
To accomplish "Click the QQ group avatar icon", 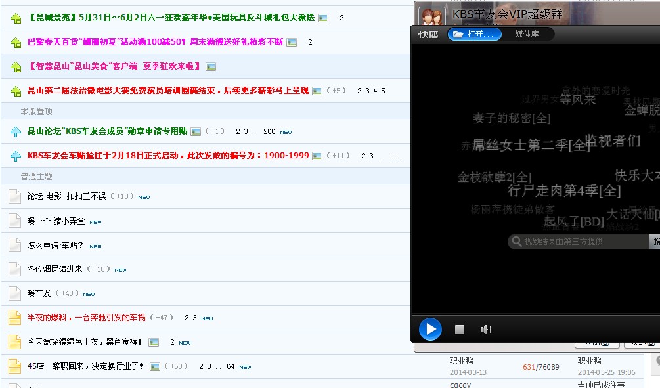I will click(x=431, y=16).
